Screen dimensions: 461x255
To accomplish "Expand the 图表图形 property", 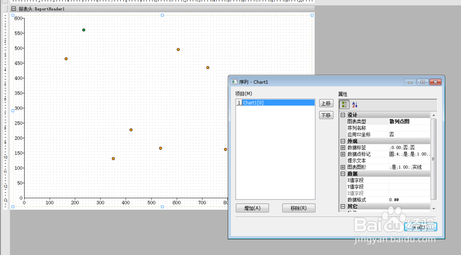I will click(343, 167).
